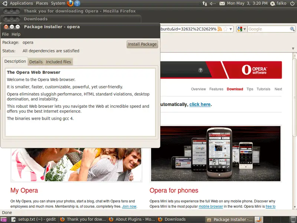The width and height of the screenshot is (297, 223).
Task: Follow the 'Join now' link
Action: click(129, 207)
